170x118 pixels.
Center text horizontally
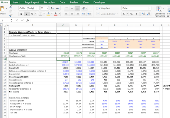click(72, 14)
